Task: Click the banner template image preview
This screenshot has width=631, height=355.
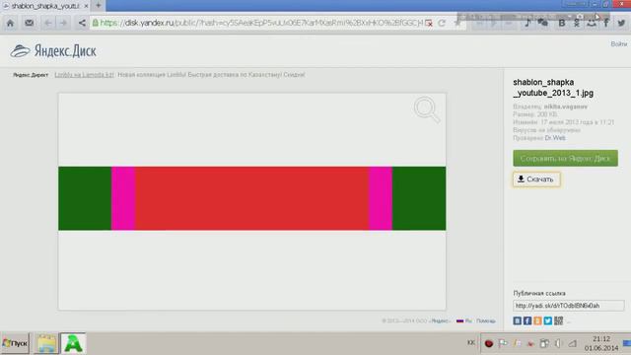Action: pyautogui.click(x=252, y=198)
